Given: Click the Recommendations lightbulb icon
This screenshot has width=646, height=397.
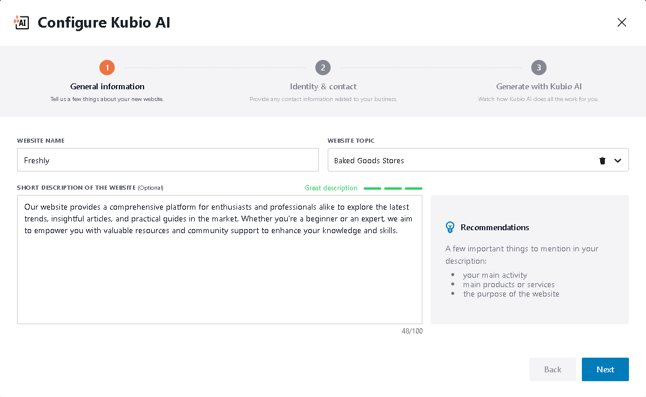Looking at the screenshot, I should click(x=450, y=227).
